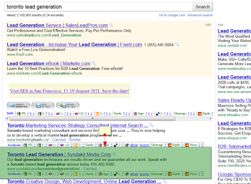Click the SeoQuake Append to File button
251x184 pixels.
pos(68,106)
